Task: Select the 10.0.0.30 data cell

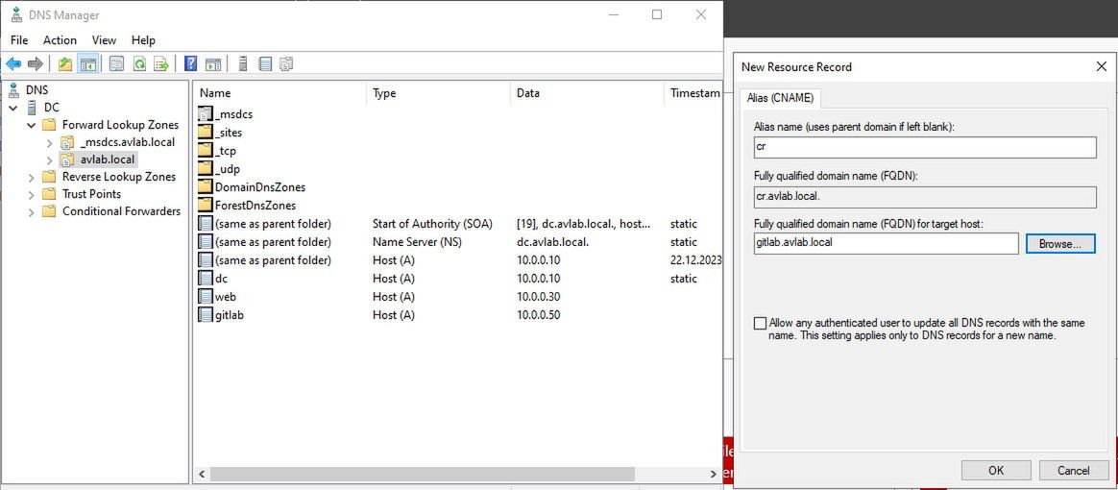Action: pyautogui.click(x=538, y=297)
